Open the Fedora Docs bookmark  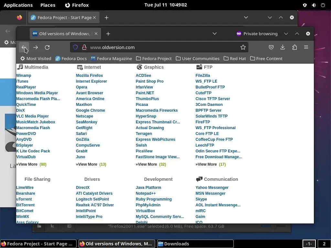tap(71, 58)
